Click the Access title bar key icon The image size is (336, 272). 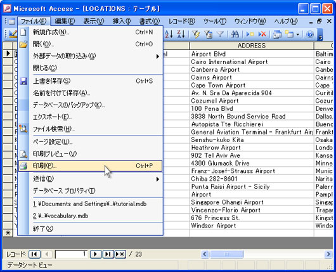pyautogui.click(x=7, y=9)
